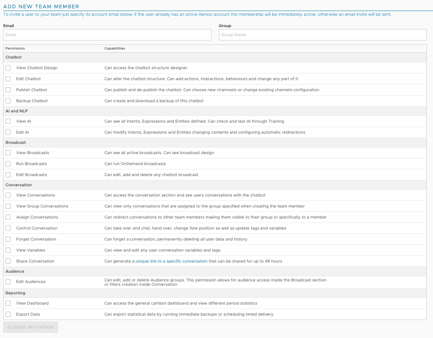This screenshot has width=433, height=338.
Task: Click the Capabilities column header
Action: [115, 48]
